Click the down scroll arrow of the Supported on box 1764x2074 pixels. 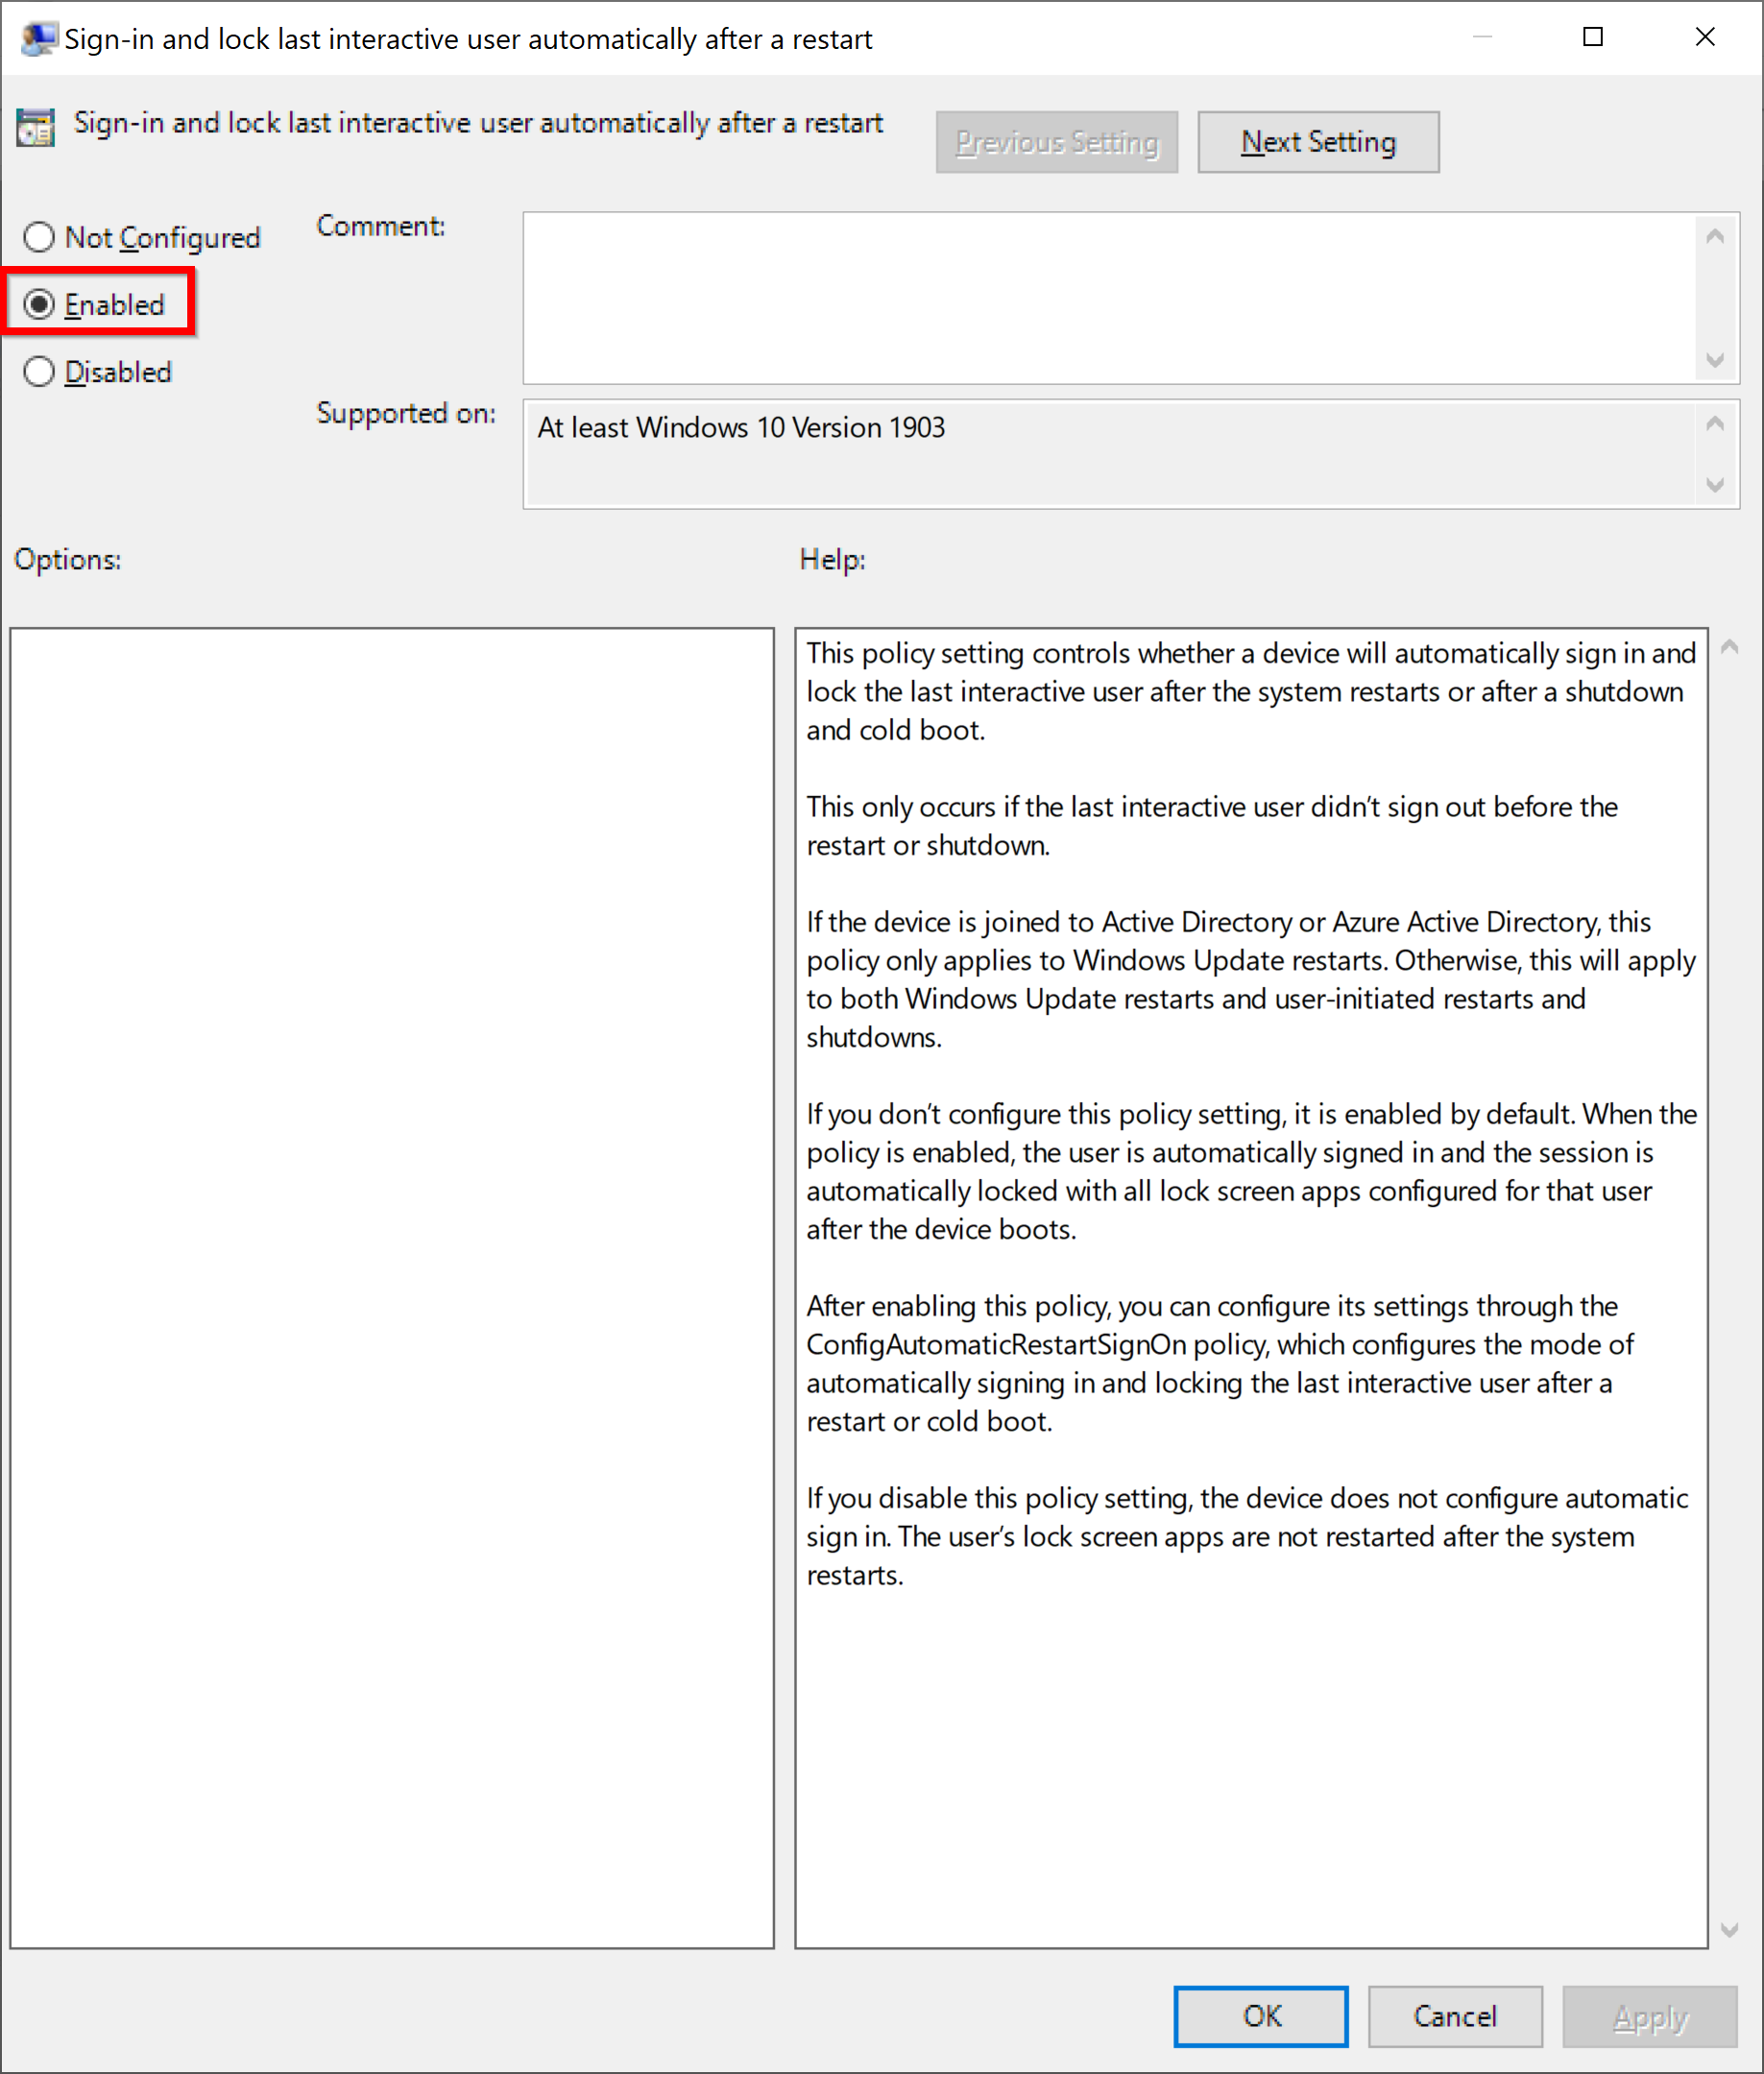tap(1716, 487)
